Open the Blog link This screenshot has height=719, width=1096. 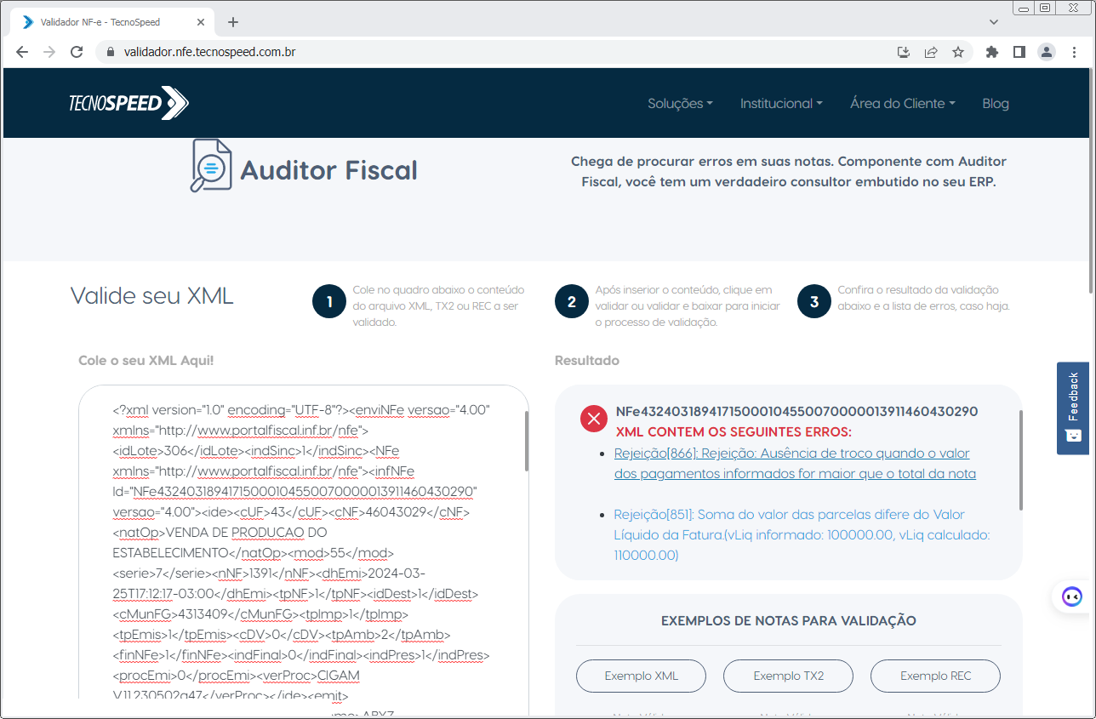pyautogui.click(x=996, y=103)
